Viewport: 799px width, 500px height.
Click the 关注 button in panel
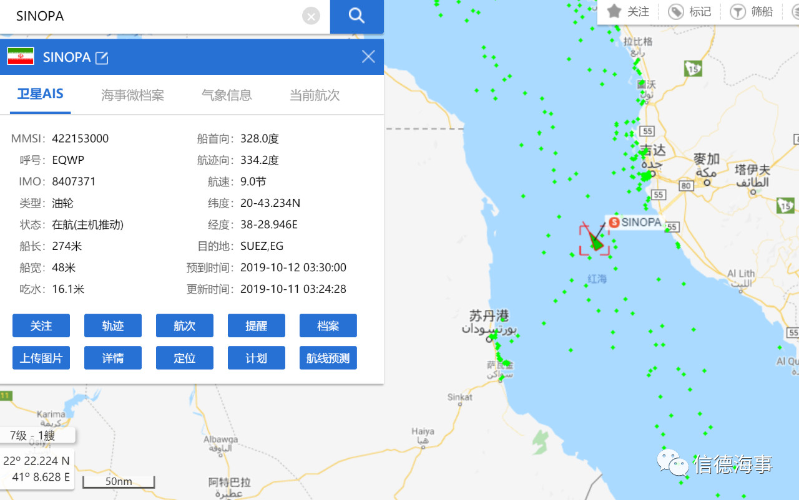pos(41,325)
